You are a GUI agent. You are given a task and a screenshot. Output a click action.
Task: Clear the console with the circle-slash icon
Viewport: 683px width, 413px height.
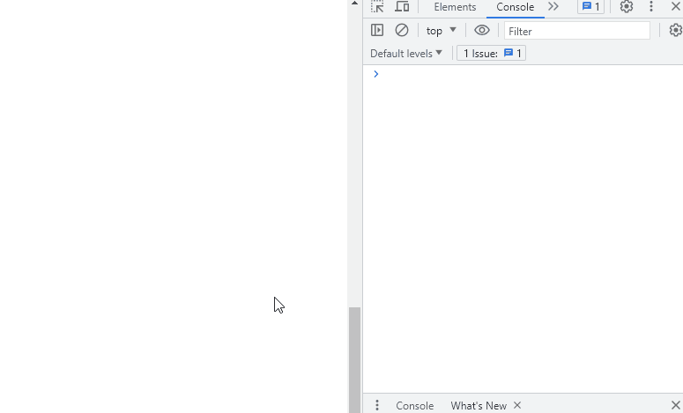402,30
